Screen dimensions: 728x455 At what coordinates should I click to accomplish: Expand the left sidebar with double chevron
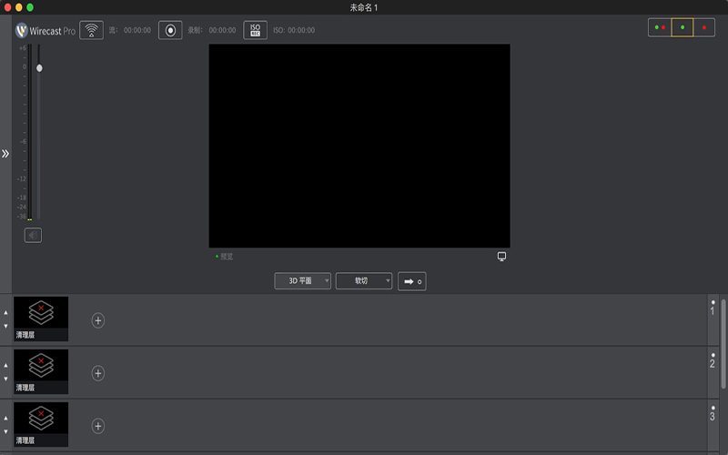(5, 154)
